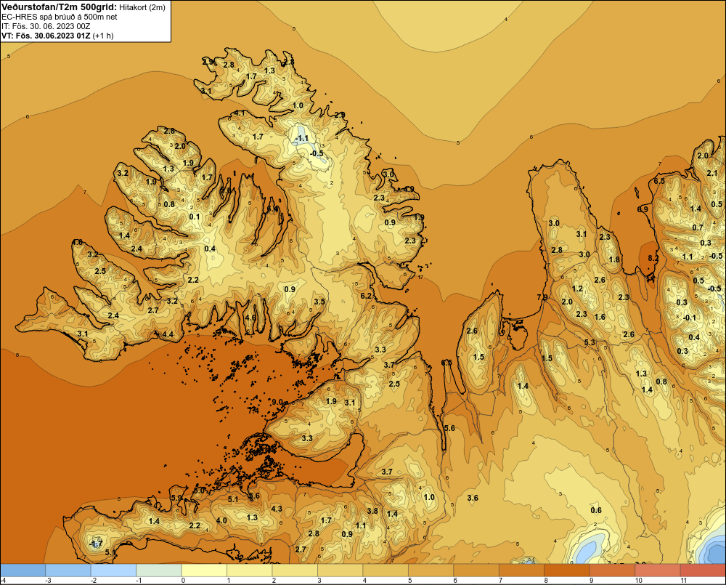The image size is (726, 585).
Task: Click the '(+1 h)' forecast offset
Action: click(x=103, y=35)
